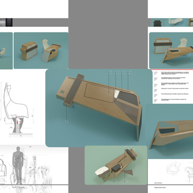Open the desk with cabinet render on the right

click(x=171, y=50)
